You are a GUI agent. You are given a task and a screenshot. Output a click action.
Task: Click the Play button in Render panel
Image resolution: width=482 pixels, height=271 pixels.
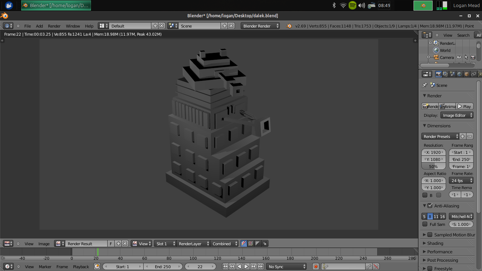(464, 106)
